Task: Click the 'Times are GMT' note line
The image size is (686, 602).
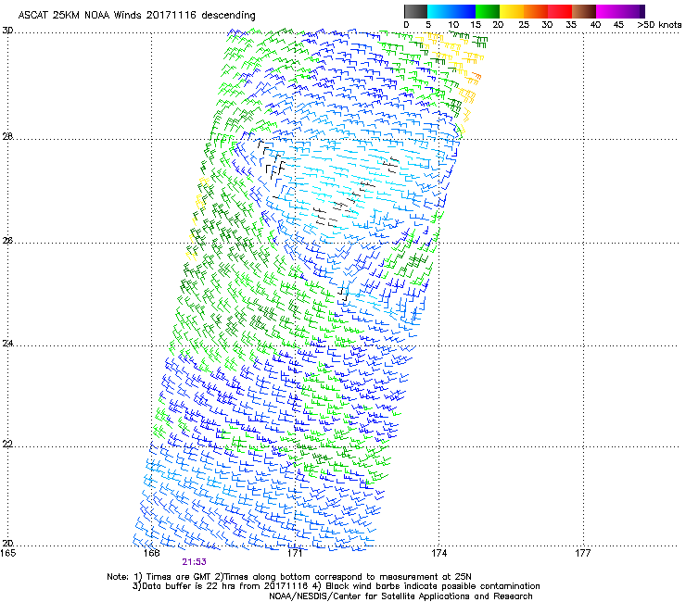Action: (x=289, y=577)
